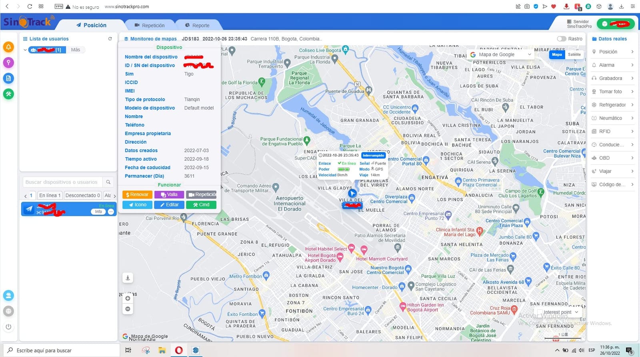Click the Editar button

(x=169, y=205)
